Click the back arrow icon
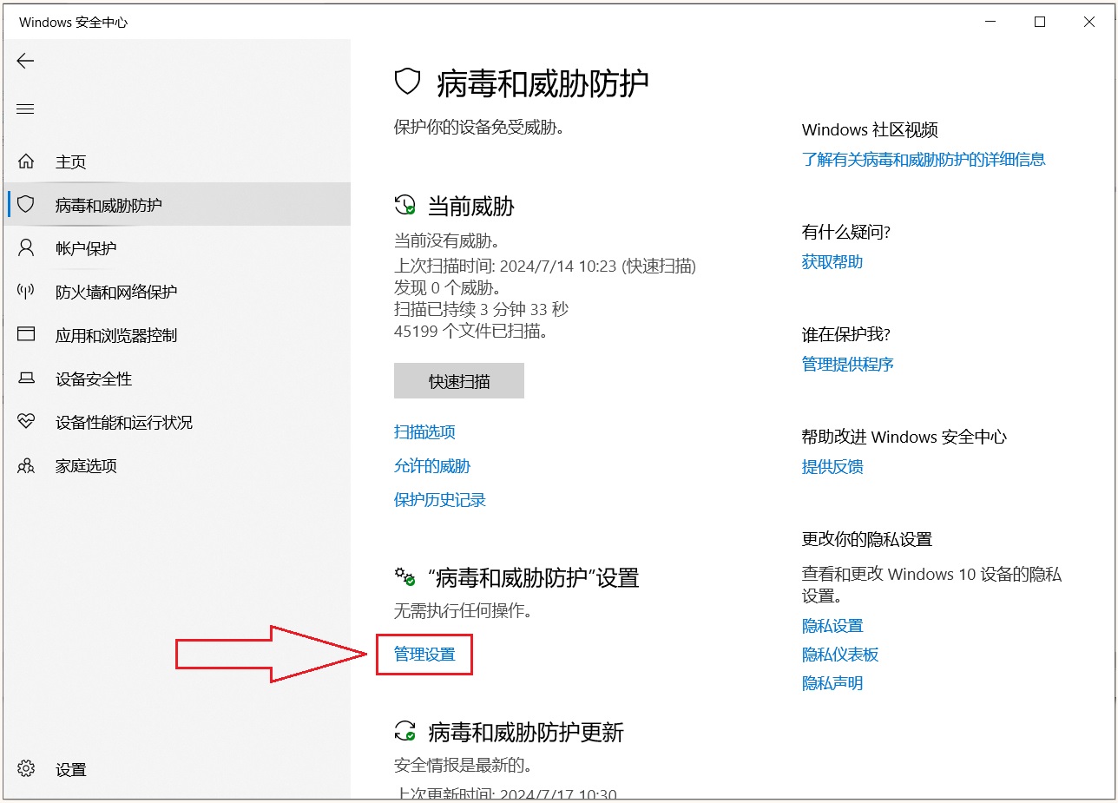This screenshot has width=1118, height=803. [25, 61]
